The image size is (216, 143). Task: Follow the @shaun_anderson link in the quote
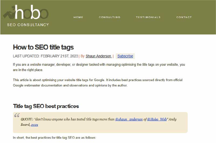pyautogui.click(x=129, y=119)
